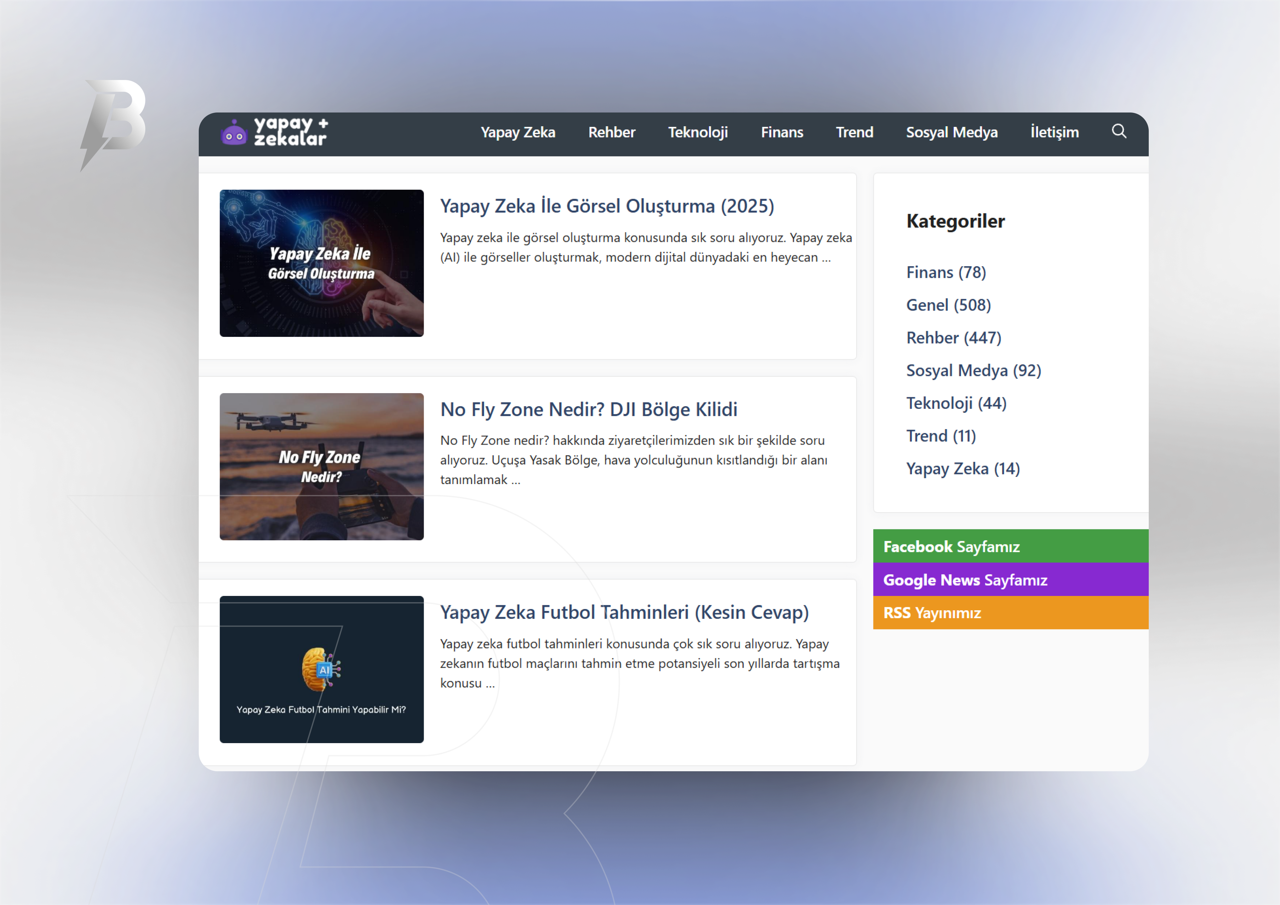Open the Görsel Oluşturma article thumbnail
Screen dimensions: 1280x905
pos(321,263)
